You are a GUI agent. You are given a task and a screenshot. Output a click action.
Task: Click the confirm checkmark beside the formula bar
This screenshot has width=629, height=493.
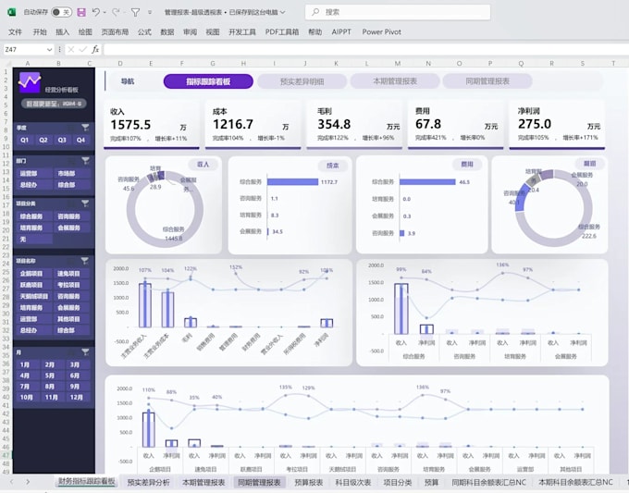tap(83, 49)
